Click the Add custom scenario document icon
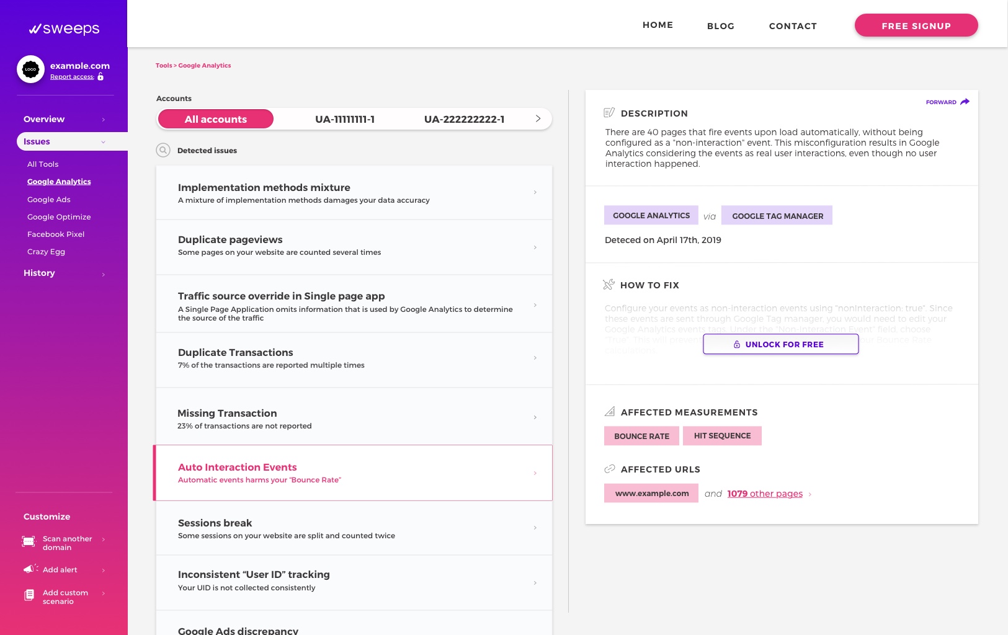The height and width of the screenshot is (635, 1008). (29, 595)
